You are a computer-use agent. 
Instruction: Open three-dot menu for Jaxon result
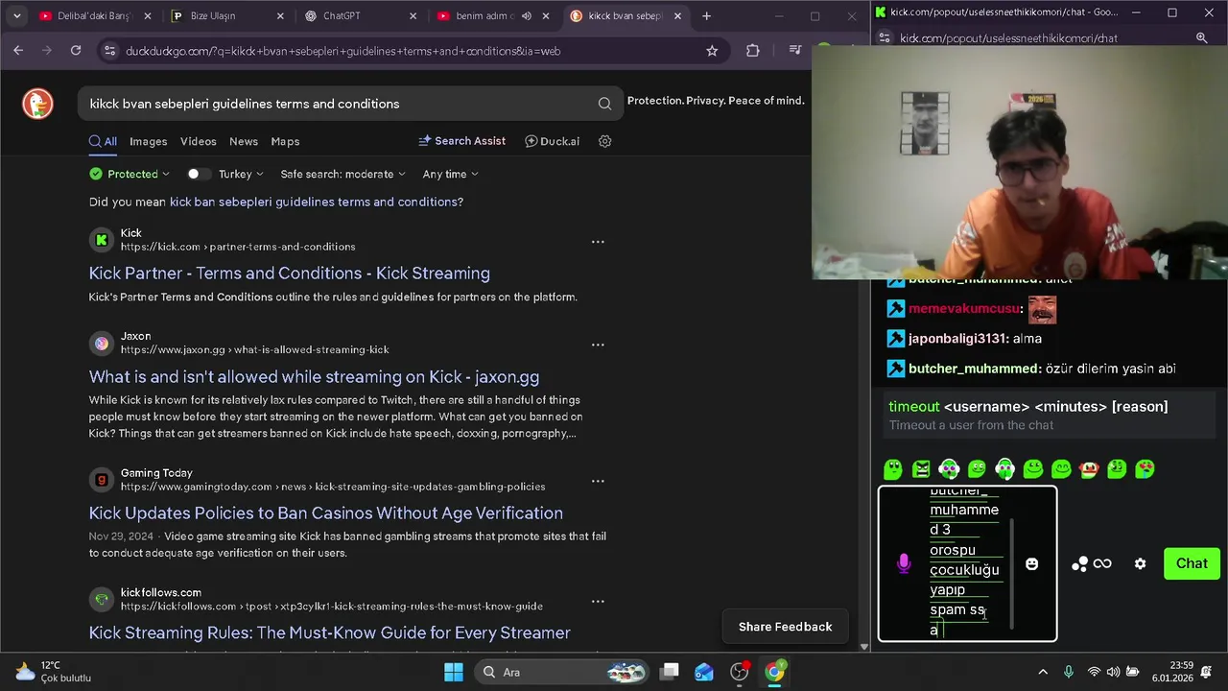click(x=598, y=345)
